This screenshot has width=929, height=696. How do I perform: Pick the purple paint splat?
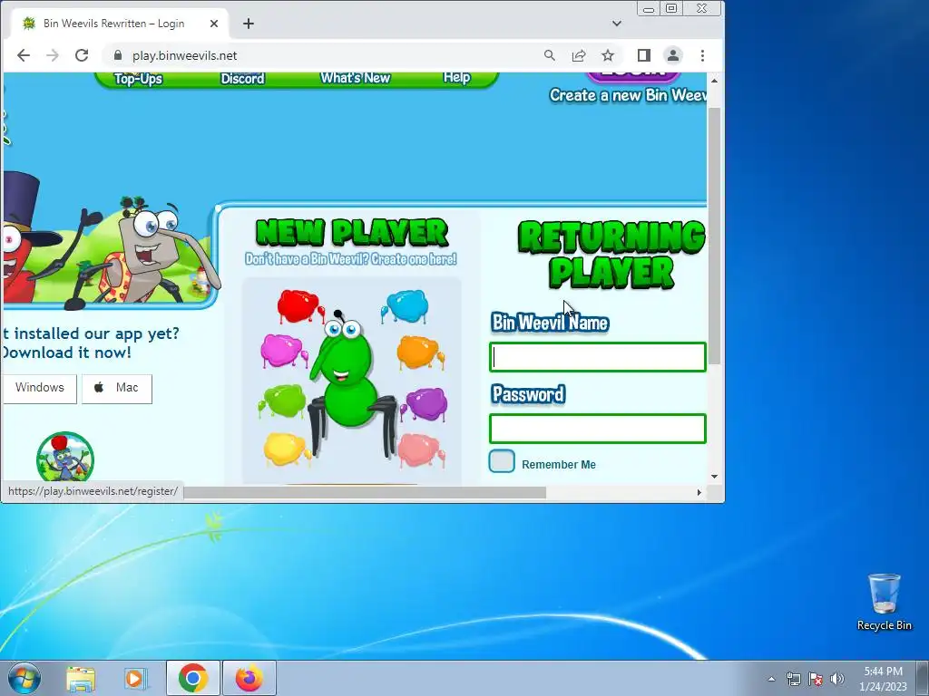(425, 403)
